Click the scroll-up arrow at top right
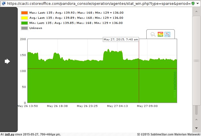Viewport: 201px width, 136px height. [x=196, y=11]
